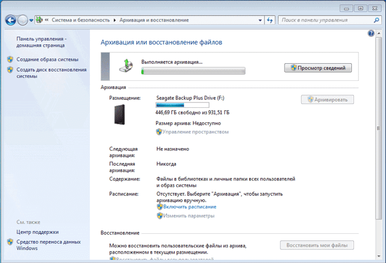386x263 pixels.
Task: Open the recent pages dropdown arrow
Action: [x=31, y=20]
